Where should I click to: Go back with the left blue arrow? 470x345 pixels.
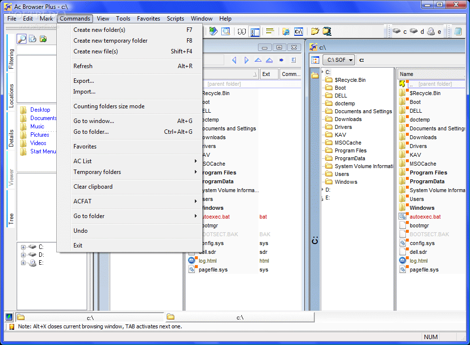click(x=234, y=60)
